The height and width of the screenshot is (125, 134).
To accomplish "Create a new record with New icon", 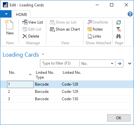I will coord(10,27).
